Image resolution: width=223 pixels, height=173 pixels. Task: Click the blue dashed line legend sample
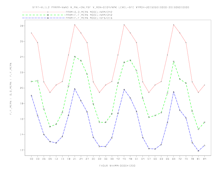[x=44, y=18]
